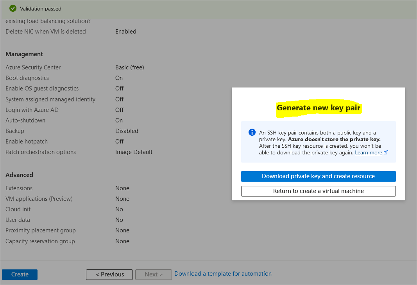Viewport: 417px width, 285px height.
Task: Click the blue info icon in dialog
Action: pyautogui.click(x=252, y=132)
